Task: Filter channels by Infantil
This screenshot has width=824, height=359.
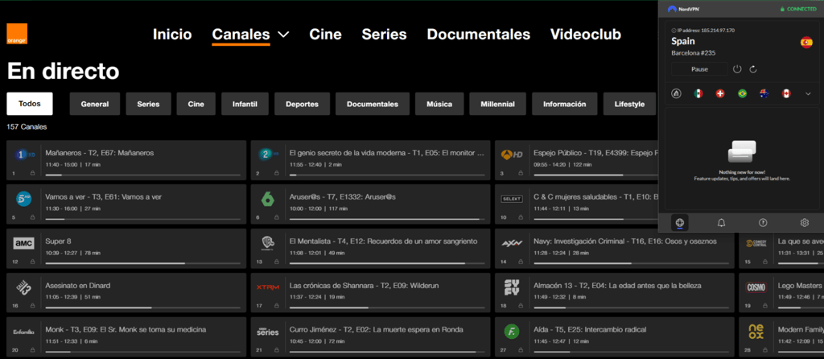Action: [x=245, y=104]
